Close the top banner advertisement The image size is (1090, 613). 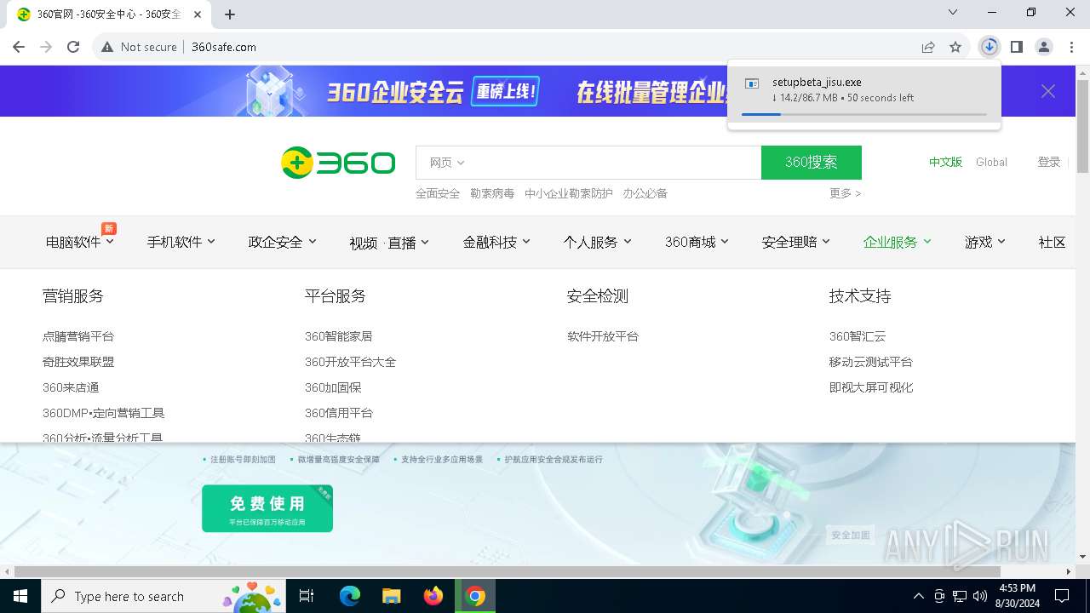pos(1048,91)
